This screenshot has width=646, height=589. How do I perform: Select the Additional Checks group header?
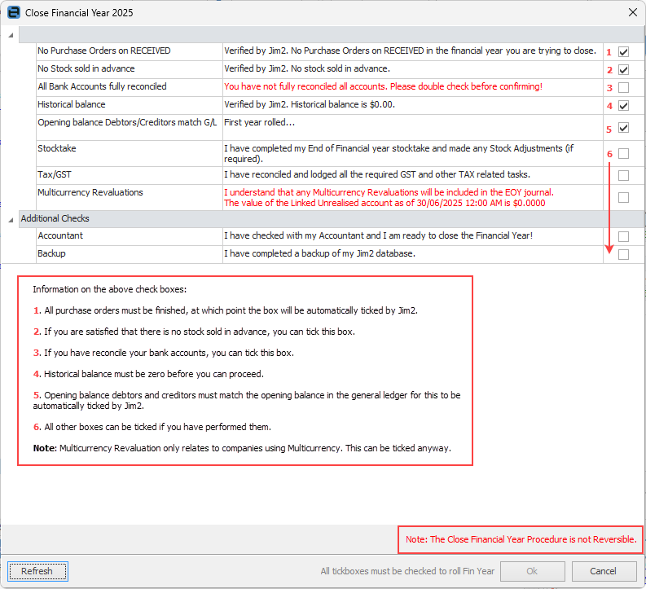pos(332,218)
